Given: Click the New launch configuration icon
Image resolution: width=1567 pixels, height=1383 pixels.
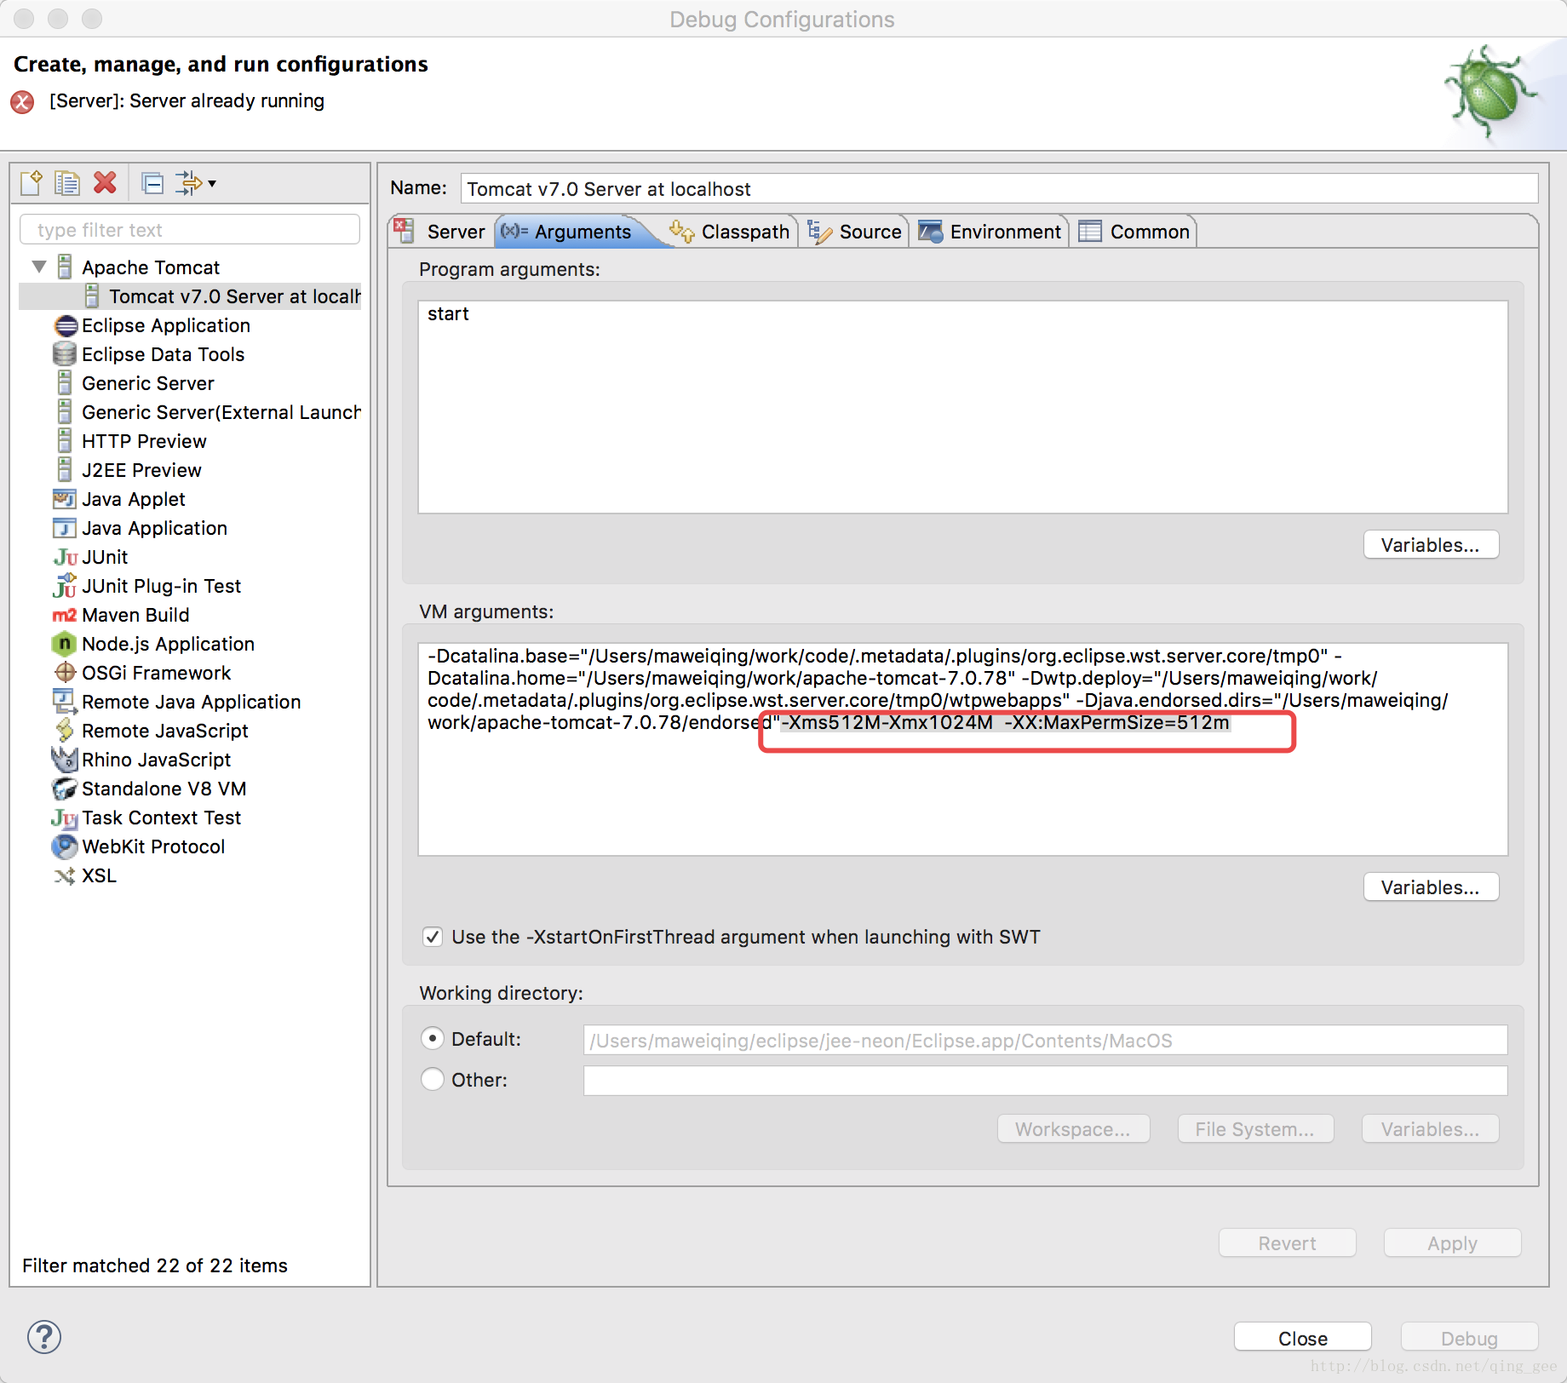Looking at the screenshot, I should click(x=32, y=183).
